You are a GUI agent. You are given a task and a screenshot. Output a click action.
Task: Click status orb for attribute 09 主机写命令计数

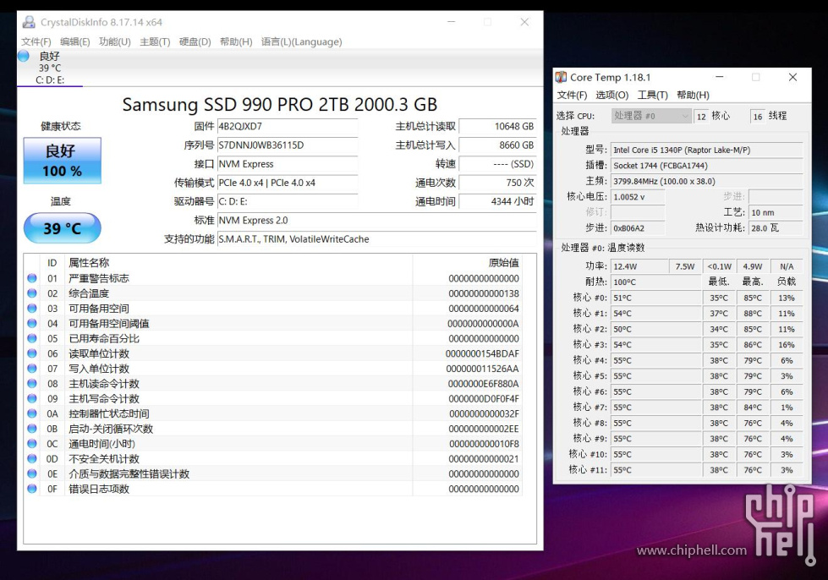pyautogui.click(x=32, y=398)
